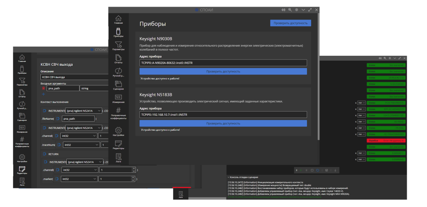Open Измерения in the Приборы window sidebar
The width and height of the screenshot is (427, 207).
[118, 98]
